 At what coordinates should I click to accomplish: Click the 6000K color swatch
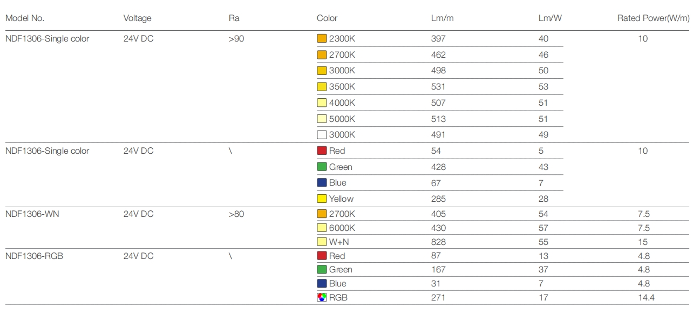coord(322,228)
